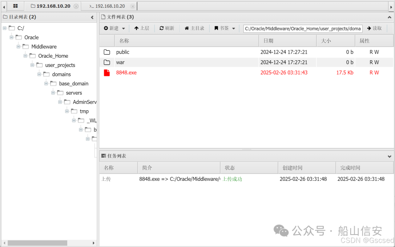Image resolution: width=395 pixels, height=247 pixels.
Task: Click date 2025-02-26 03:31:43 of 8848.exe
Action: click(284, 73)
